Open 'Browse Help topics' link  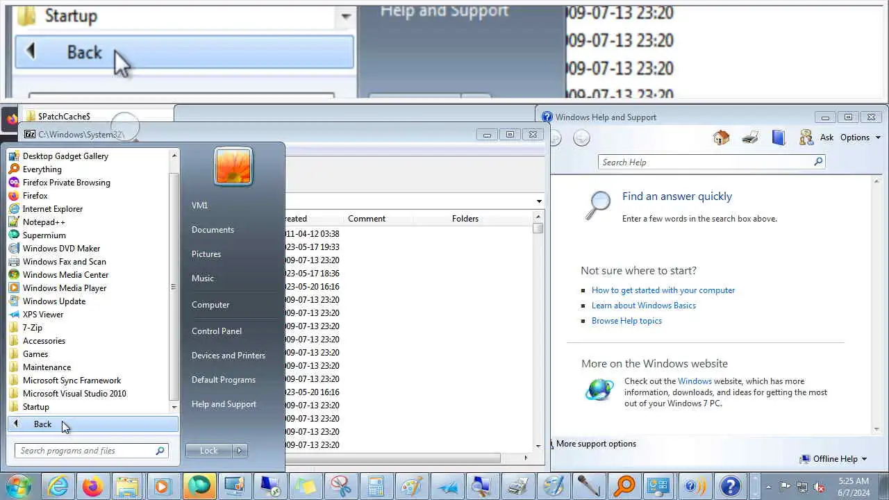click(x=626, y=321)
